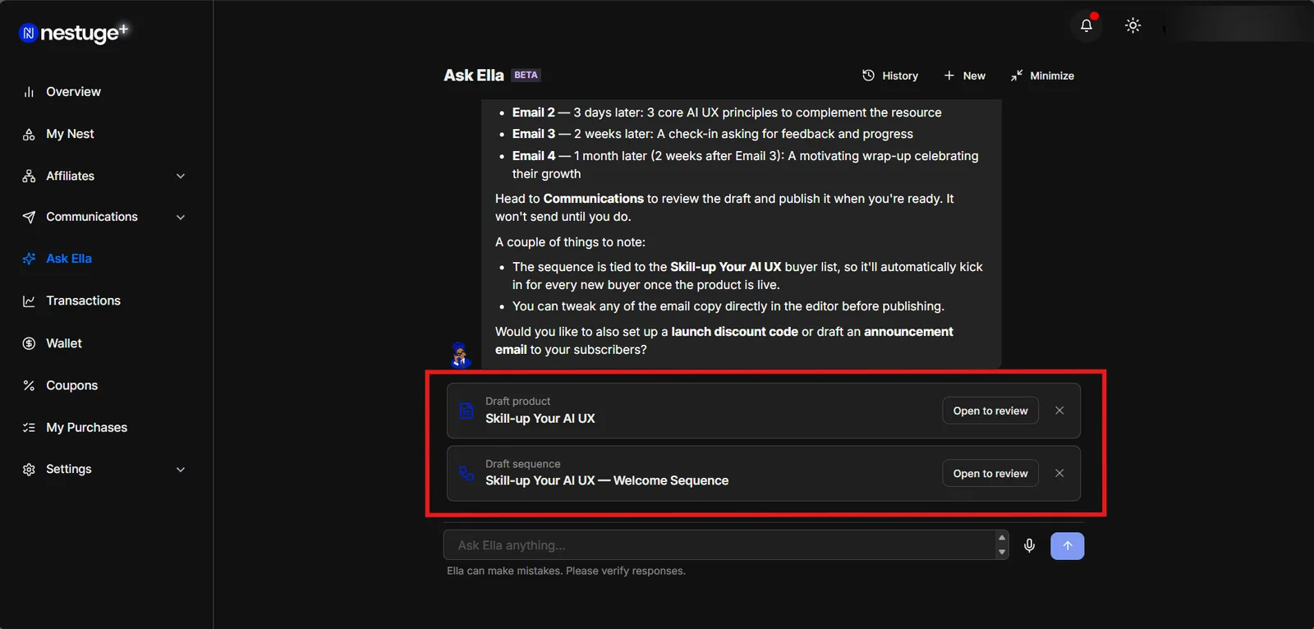Click the Transactions chart icon
This screenshot has width=1314, height=629.
(x=29, y=301)
